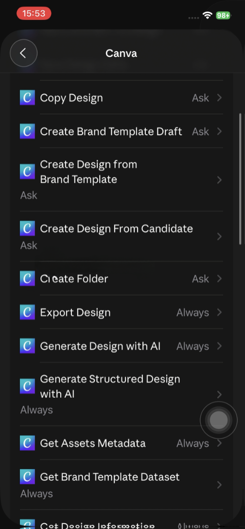Tap the red 15:53 time pill
The height and width of the screenshot is (529, 245).
tap(34, 14)
